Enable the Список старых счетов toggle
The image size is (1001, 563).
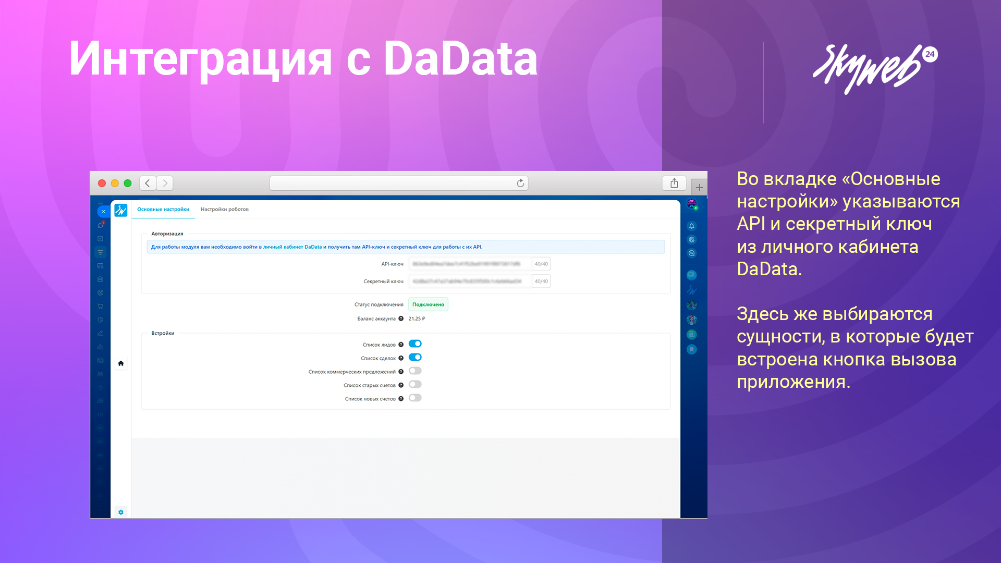(x=415, y=385)
